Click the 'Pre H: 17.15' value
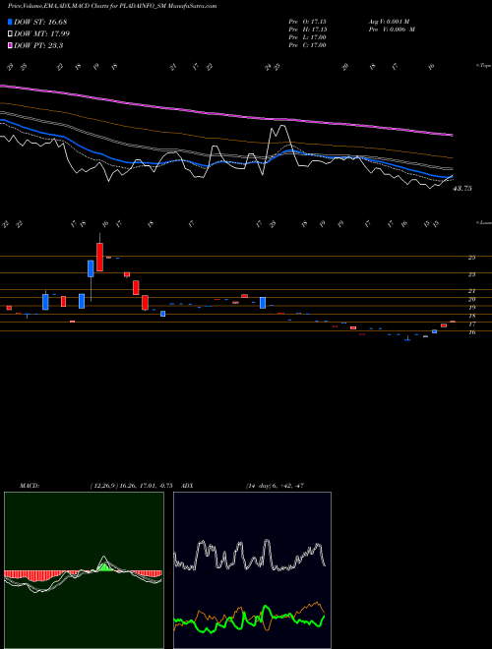The image size is (492, 649). [x=307, y=29]
